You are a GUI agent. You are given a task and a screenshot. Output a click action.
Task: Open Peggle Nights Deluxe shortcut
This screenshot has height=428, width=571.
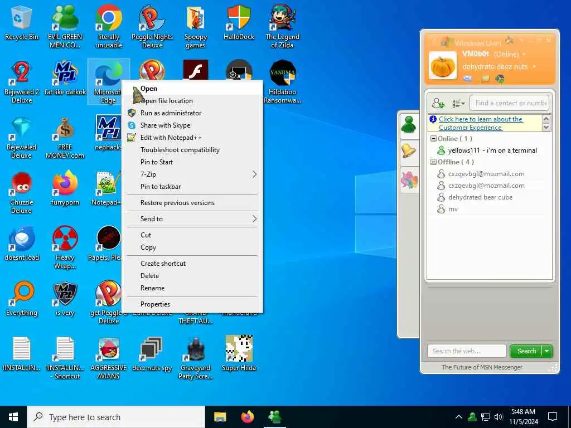coord(152,27)
